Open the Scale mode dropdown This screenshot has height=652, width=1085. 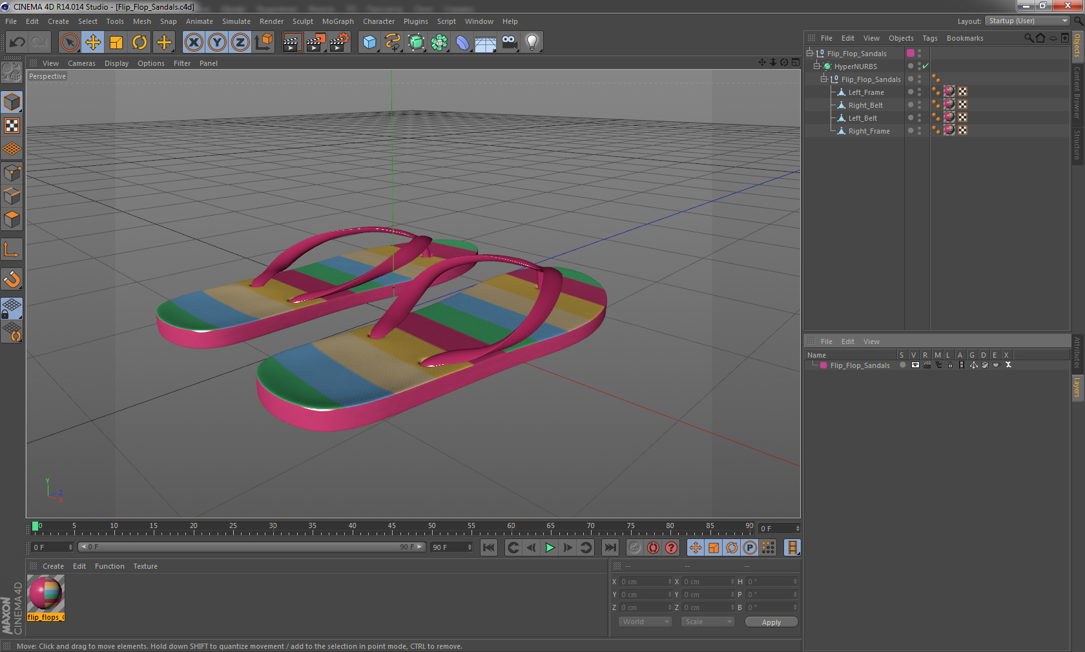pyautogui.click(x=708, y=622)
